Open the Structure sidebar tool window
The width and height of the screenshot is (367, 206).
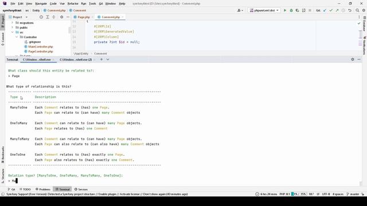coord(2,176)
